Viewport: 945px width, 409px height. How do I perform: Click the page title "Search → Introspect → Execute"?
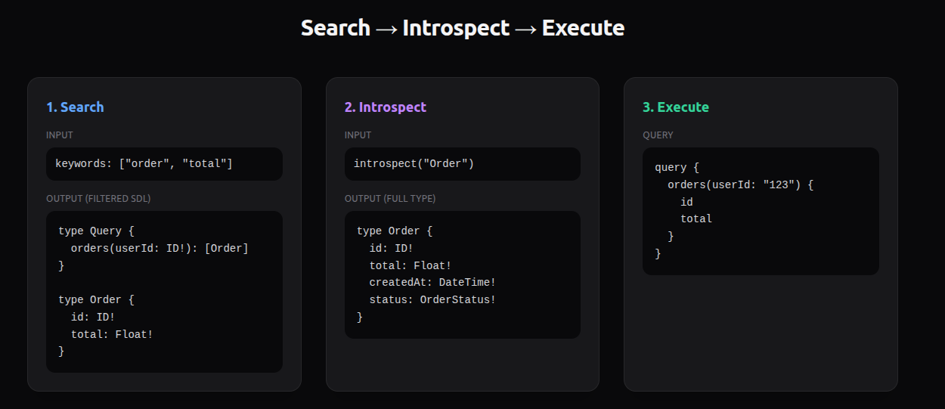tap(462, 29)
